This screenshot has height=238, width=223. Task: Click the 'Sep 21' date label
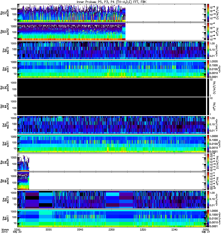[x=206, y=232]
